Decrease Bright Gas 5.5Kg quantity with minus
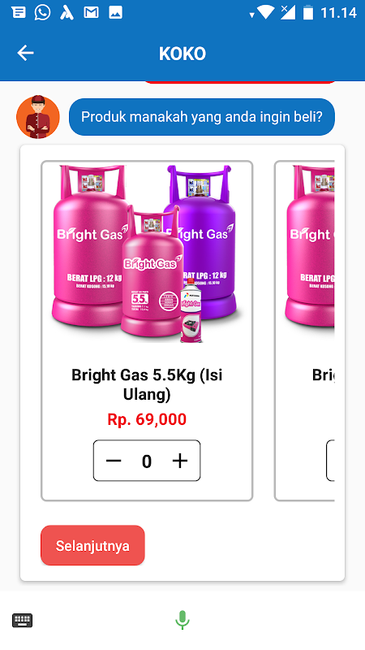This screenshot has width=365, height=650. (x=114, y=461)
